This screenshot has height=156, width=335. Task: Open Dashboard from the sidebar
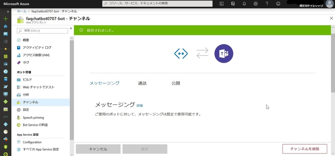point(6,34)
